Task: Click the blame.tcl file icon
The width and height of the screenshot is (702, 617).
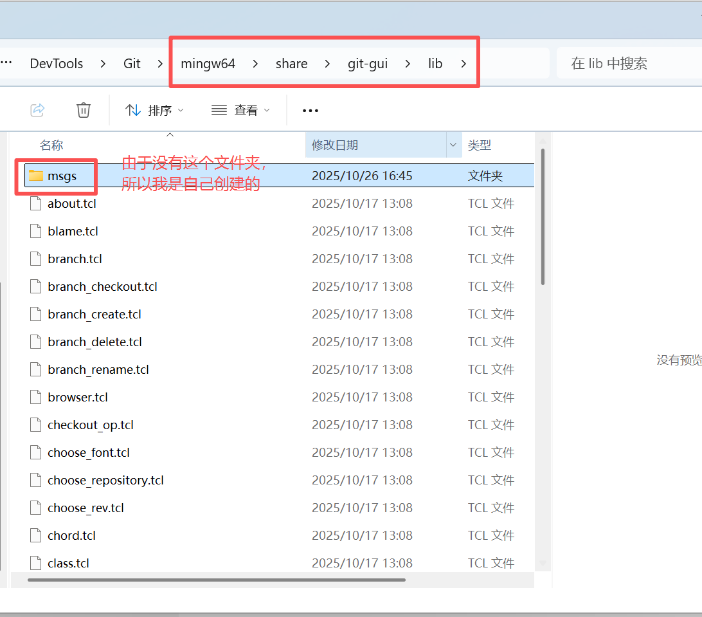Action: 36,231
